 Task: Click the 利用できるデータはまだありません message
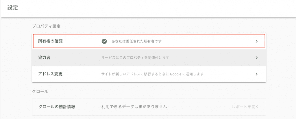click(134, 107)
